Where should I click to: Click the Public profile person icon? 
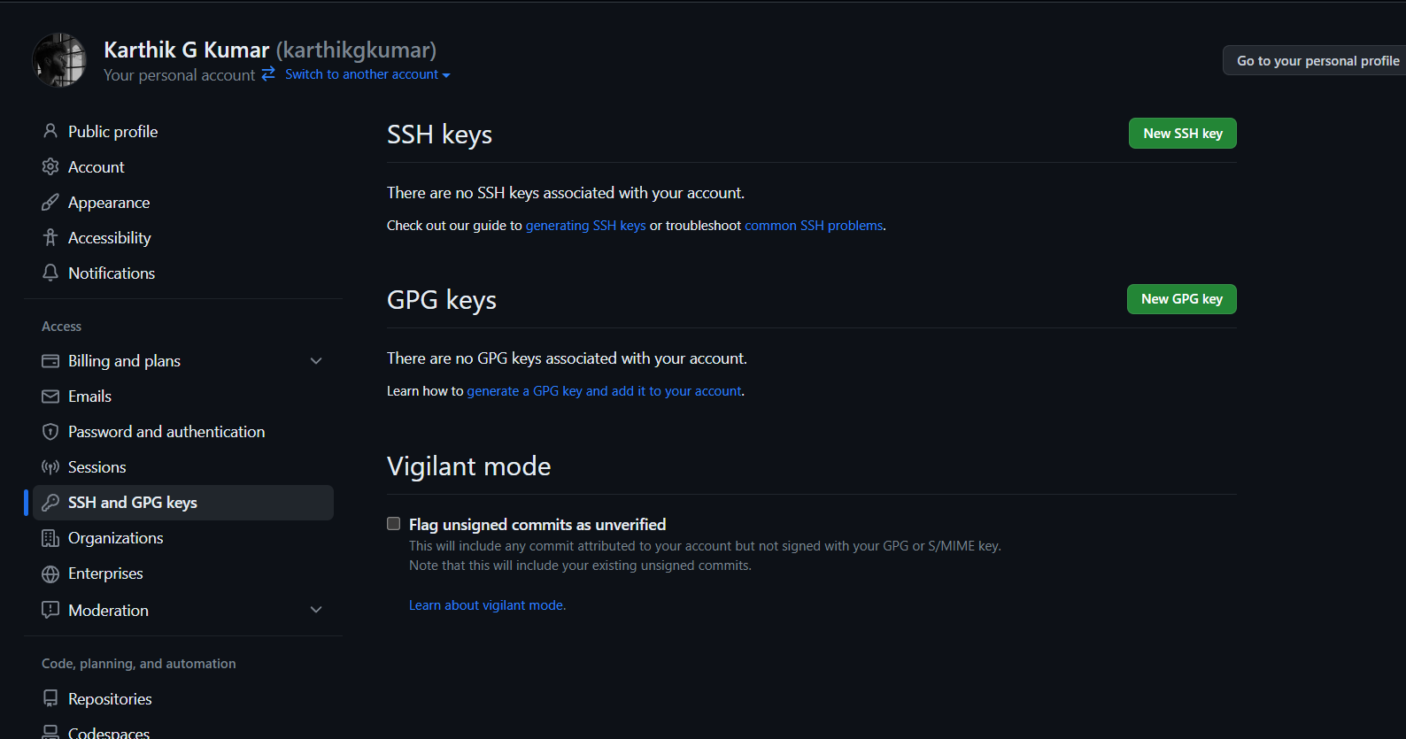50,131
